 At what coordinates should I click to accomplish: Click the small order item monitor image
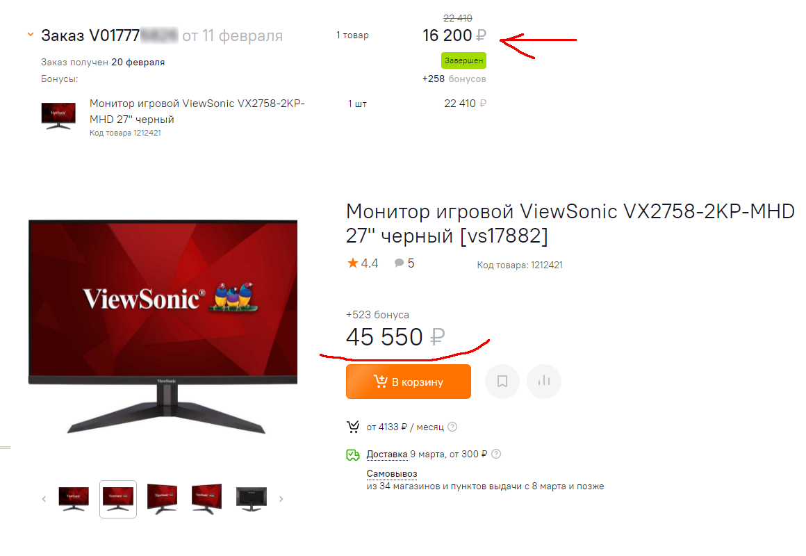(x=58, y=115)
